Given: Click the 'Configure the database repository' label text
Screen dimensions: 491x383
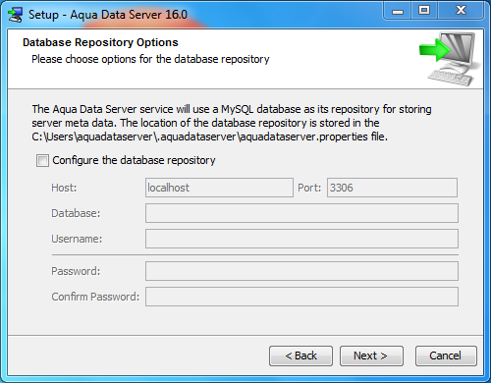Looking at the screenshot, I should 134,160.
